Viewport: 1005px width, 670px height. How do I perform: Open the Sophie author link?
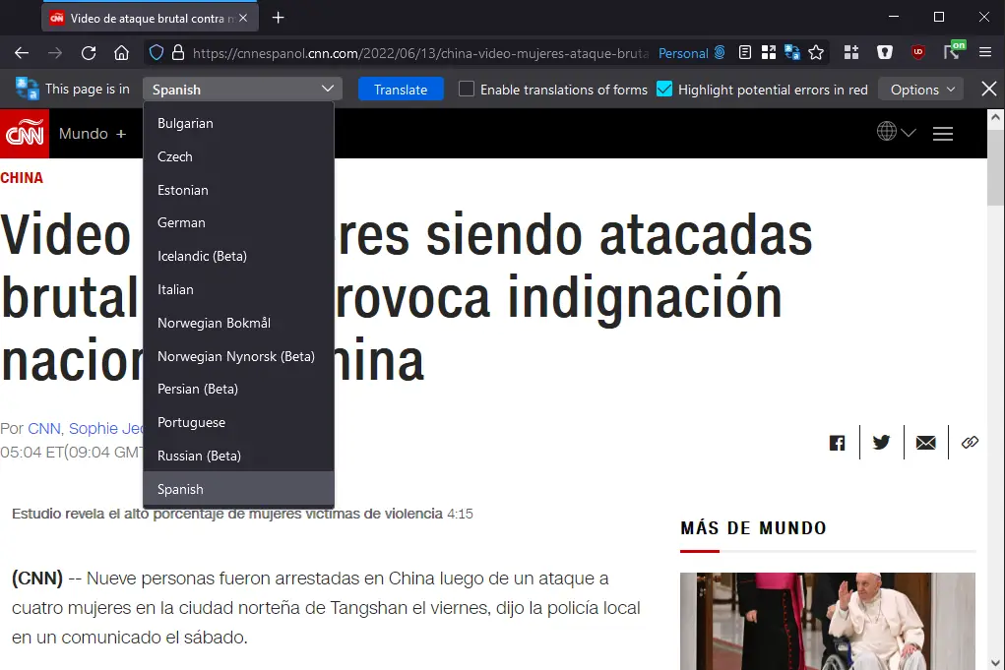coord(105,428)
